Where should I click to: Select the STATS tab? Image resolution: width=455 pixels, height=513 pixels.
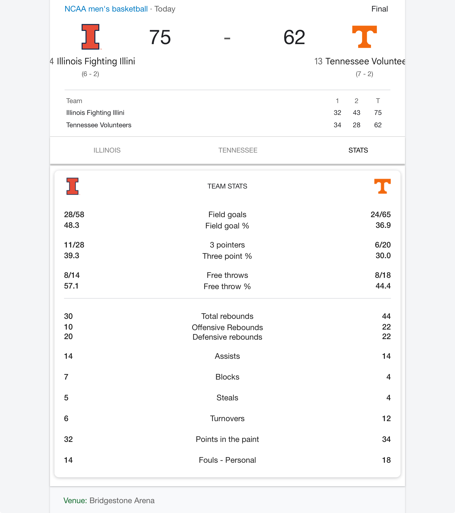pos(358,150)
